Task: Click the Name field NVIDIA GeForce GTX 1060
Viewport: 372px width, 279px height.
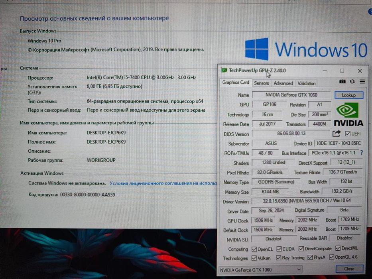Action: pos(291,95)
